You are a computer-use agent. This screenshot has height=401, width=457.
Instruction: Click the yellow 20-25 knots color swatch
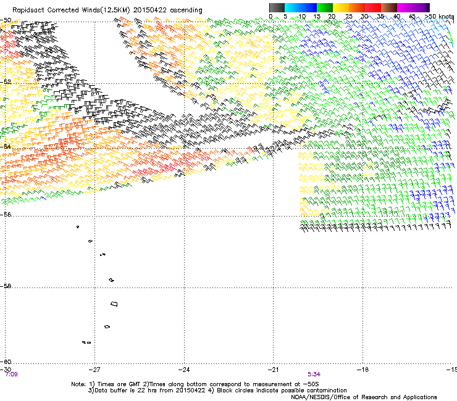point(341,7)
